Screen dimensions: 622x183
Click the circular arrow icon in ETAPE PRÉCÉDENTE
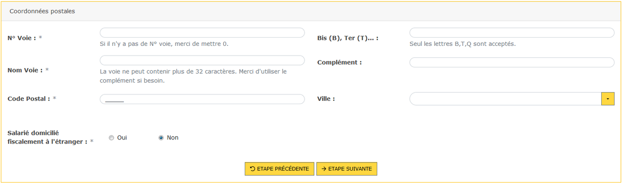(253, 169)
